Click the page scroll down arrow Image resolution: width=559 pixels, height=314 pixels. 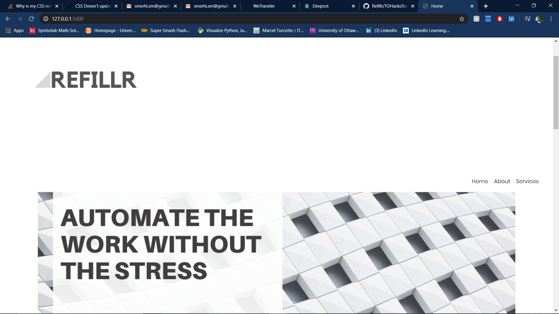[556, 310]
